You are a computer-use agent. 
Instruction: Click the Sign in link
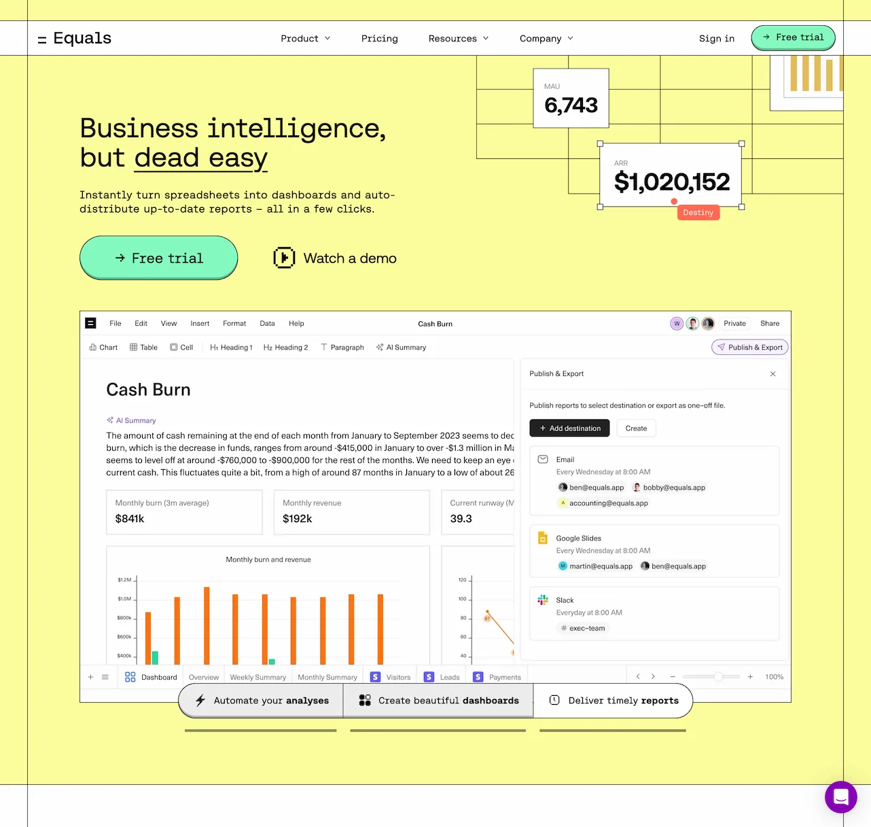[716, 39]
